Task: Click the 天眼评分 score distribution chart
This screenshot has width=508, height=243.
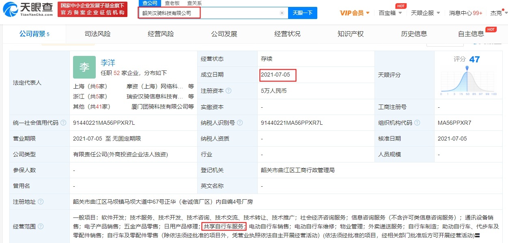Action: pos(468,80)
